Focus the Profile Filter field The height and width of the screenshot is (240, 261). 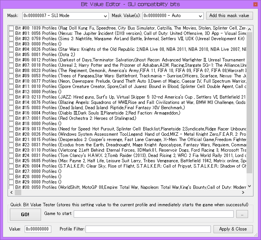click(x=148, y=229)
